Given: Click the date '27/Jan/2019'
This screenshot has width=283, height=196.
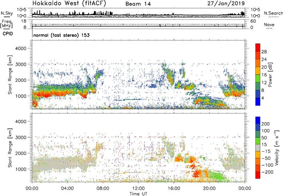Looking at the screenshot, I should click(226, 3).
